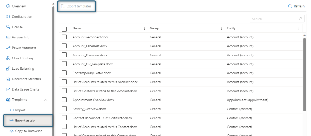Click the Export templates button
This screenshot has height=136, width=311.
77,6
